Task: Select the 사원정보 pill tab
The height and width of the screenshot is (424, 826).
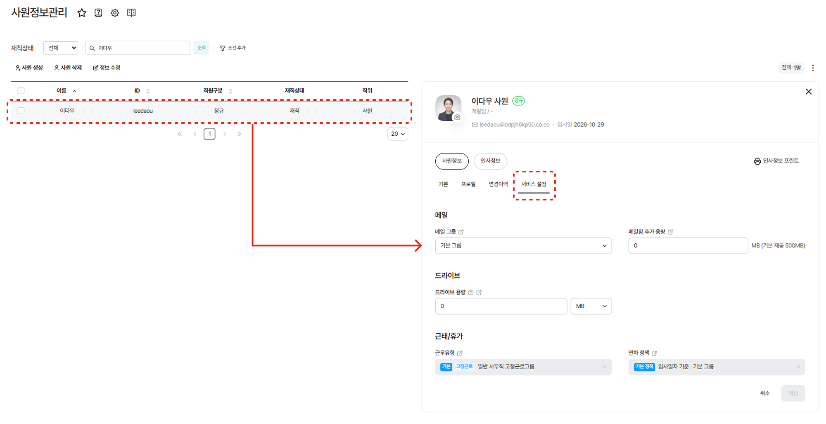Action: point(452,161)
